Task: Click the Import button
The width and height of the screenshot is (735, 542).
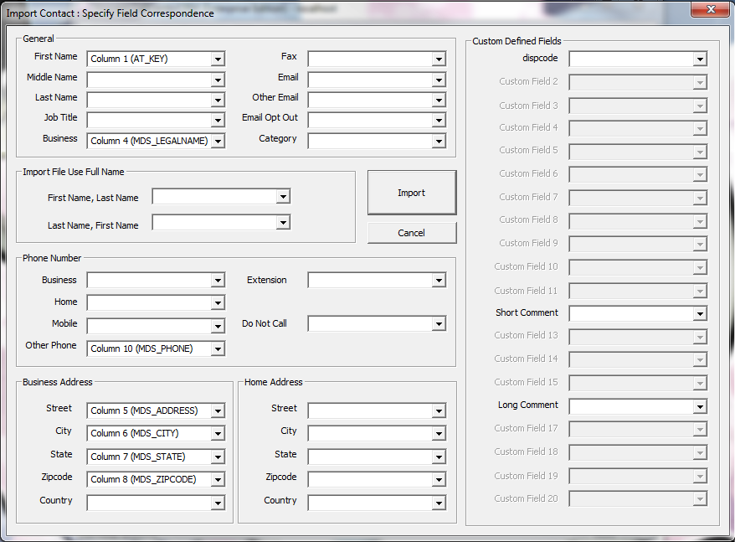Action: point(411,193)
